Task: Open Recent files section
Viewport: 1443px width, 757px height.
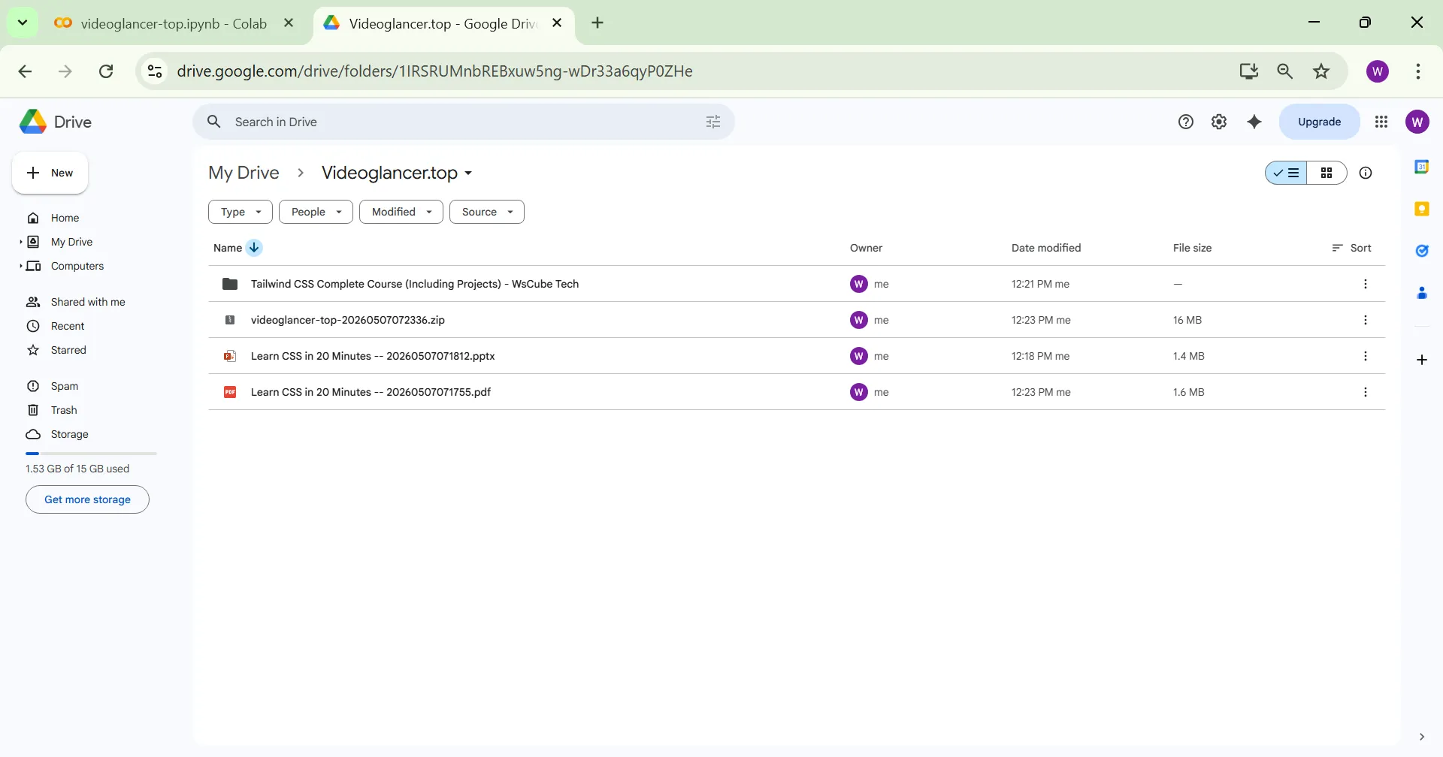Action: tap(68, 326)
